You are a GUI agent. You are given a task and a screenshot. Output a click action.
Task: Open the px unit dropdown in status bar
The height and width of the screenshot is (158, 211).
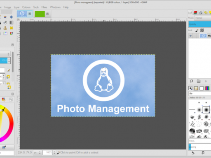pos(38,153)
